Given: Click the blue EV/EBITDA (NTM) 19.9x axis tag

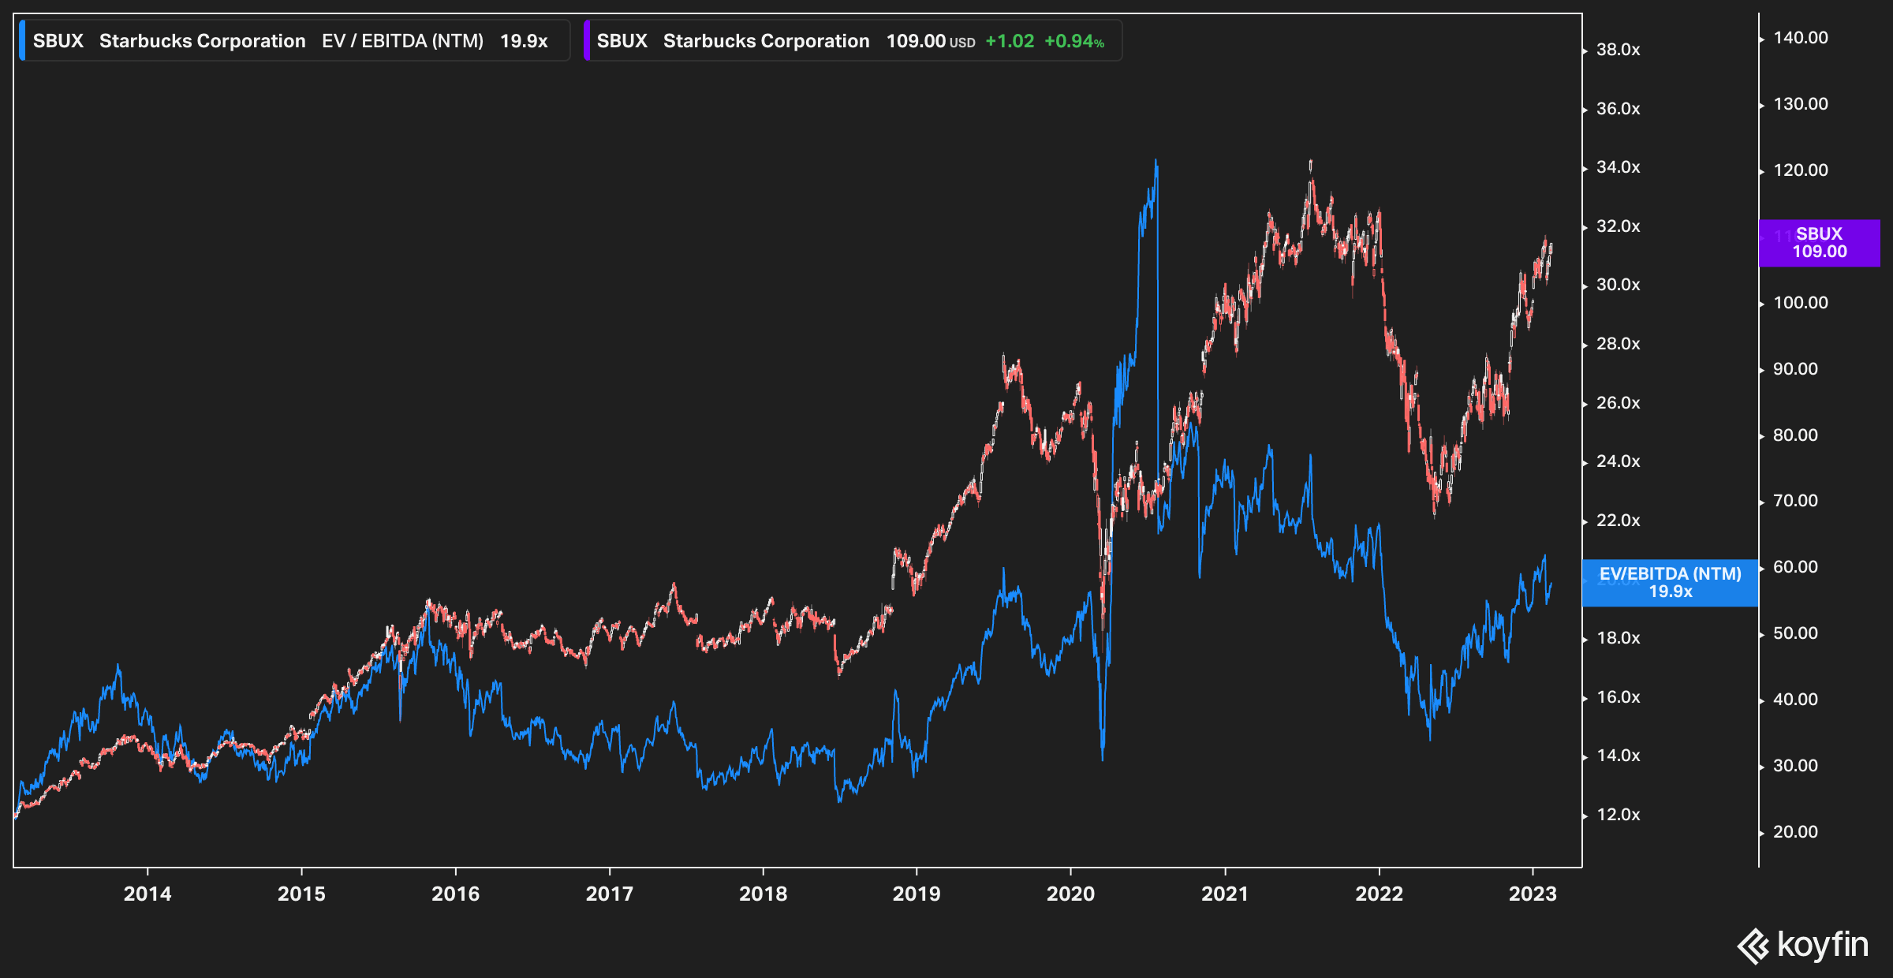Looking at the screenshot, I should [x=1670, y=583].
